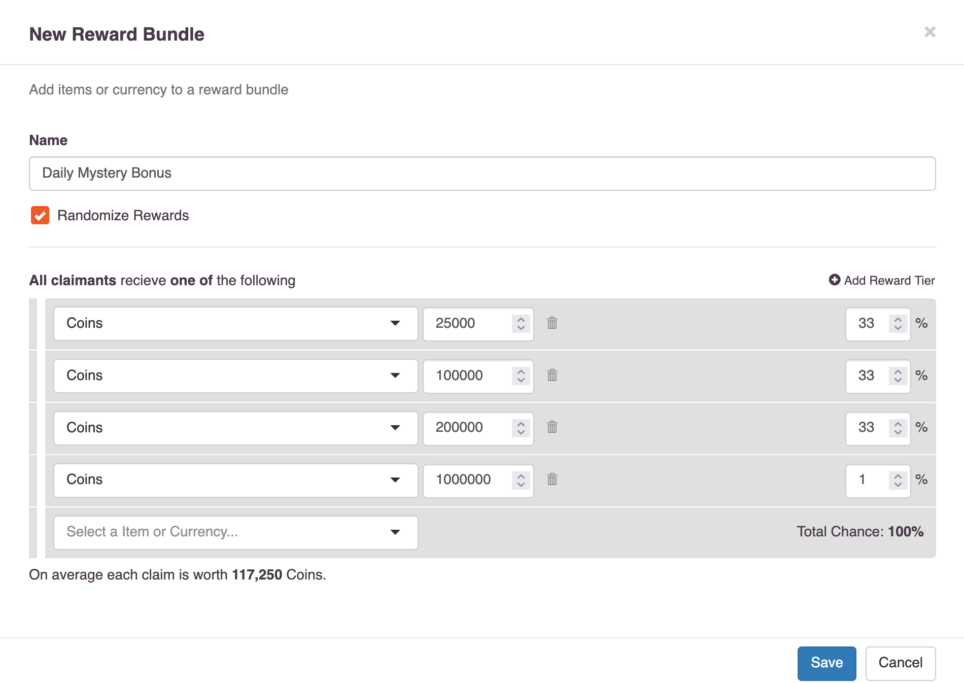964x683 pixels.
Task: Trash the 1000000 Coins reward row
Action: point(552,479)
